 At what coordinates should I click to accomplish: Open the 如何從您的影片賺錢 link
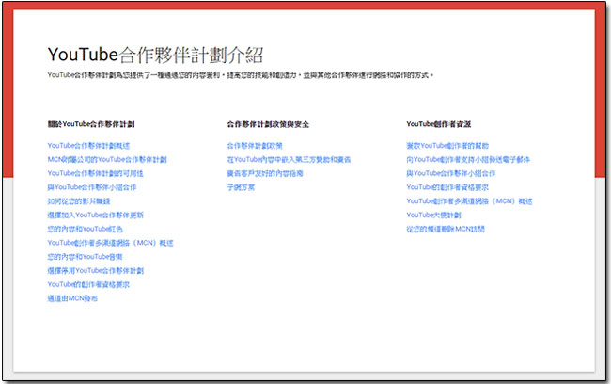coord(79,201)
